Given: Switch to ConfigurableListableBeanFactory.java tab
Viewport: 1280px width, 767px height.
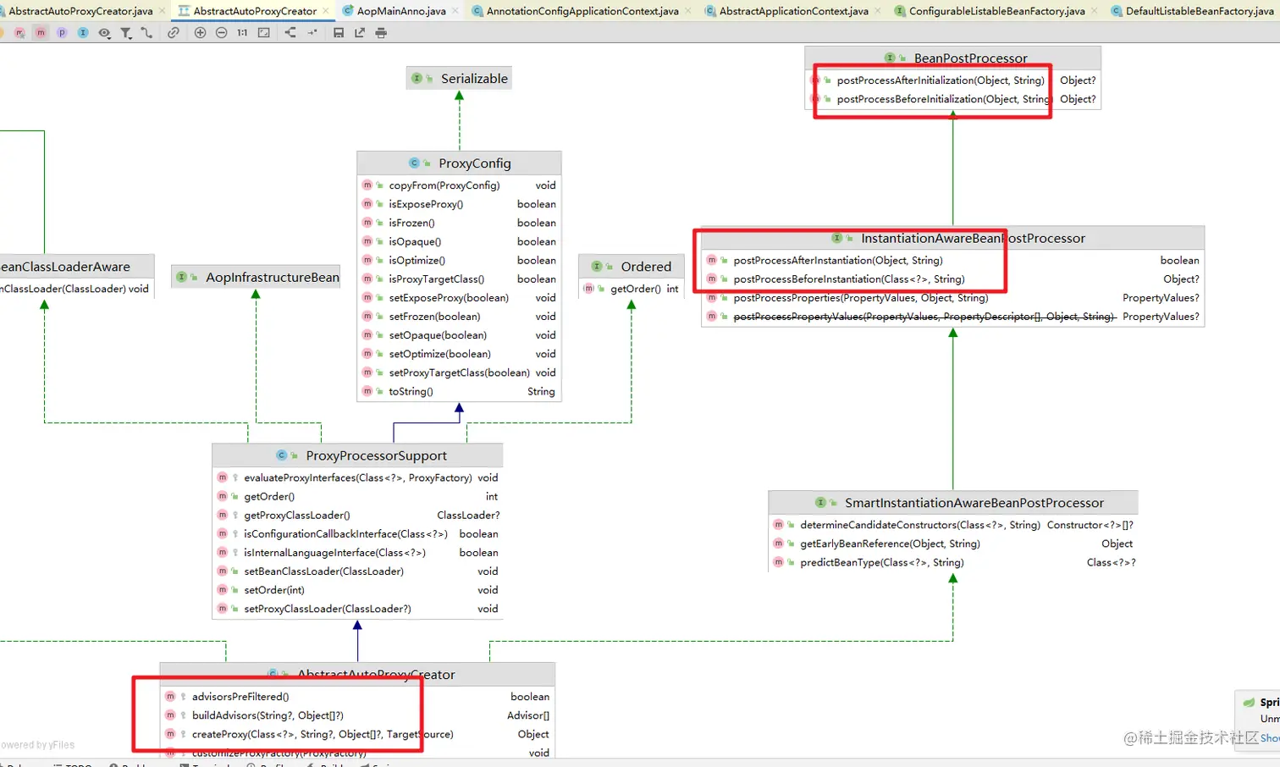Looking at the screenshot, I should point(997,11).
